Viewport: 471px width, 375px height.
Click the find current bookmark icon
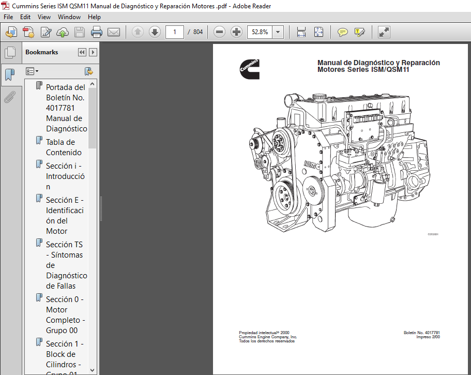[89, 71]
